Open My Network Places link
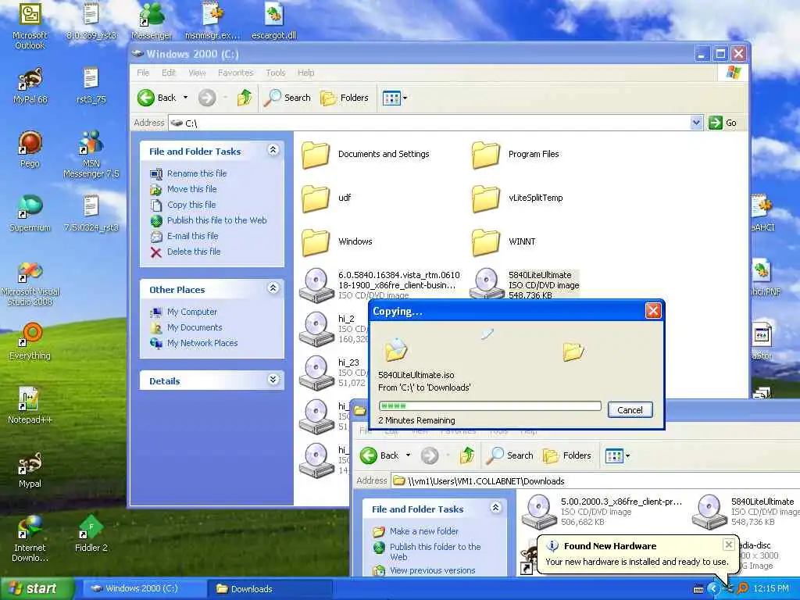 tap(202, 344)
